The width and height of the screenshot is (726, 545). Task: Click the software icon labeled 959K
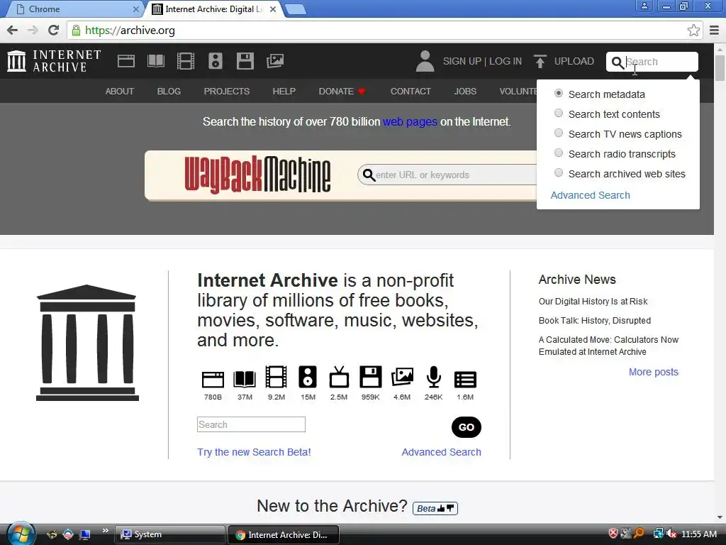pos(370,377)
